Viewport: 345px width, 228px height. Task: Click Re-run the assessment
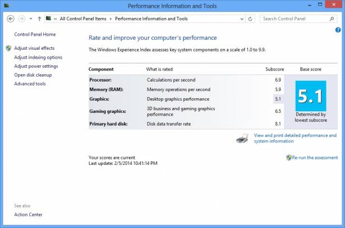(315, 158)
